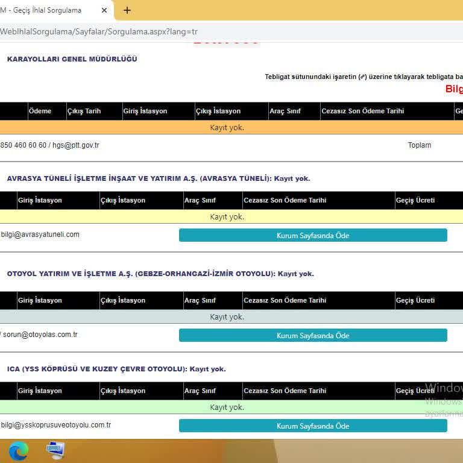Click the orange Kayıt yok row under Karayolları

coord(227,127)
